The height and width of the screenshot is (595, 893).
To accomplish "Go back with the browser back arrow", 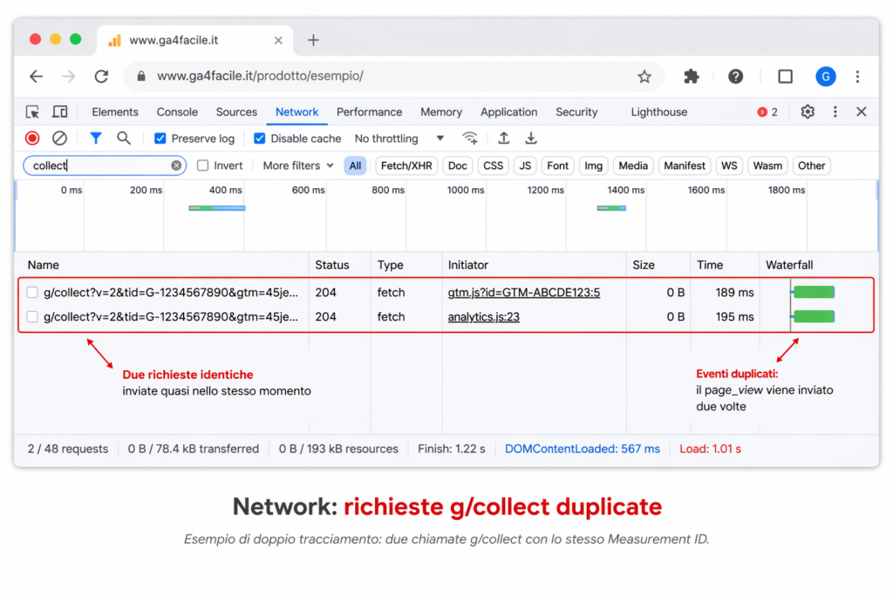I will tap(37, 76).
